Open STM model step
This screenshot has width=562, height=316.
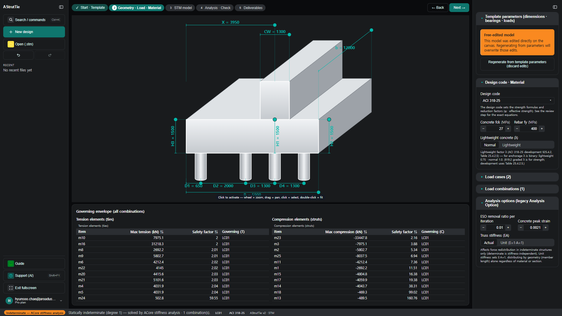point(181,8)
